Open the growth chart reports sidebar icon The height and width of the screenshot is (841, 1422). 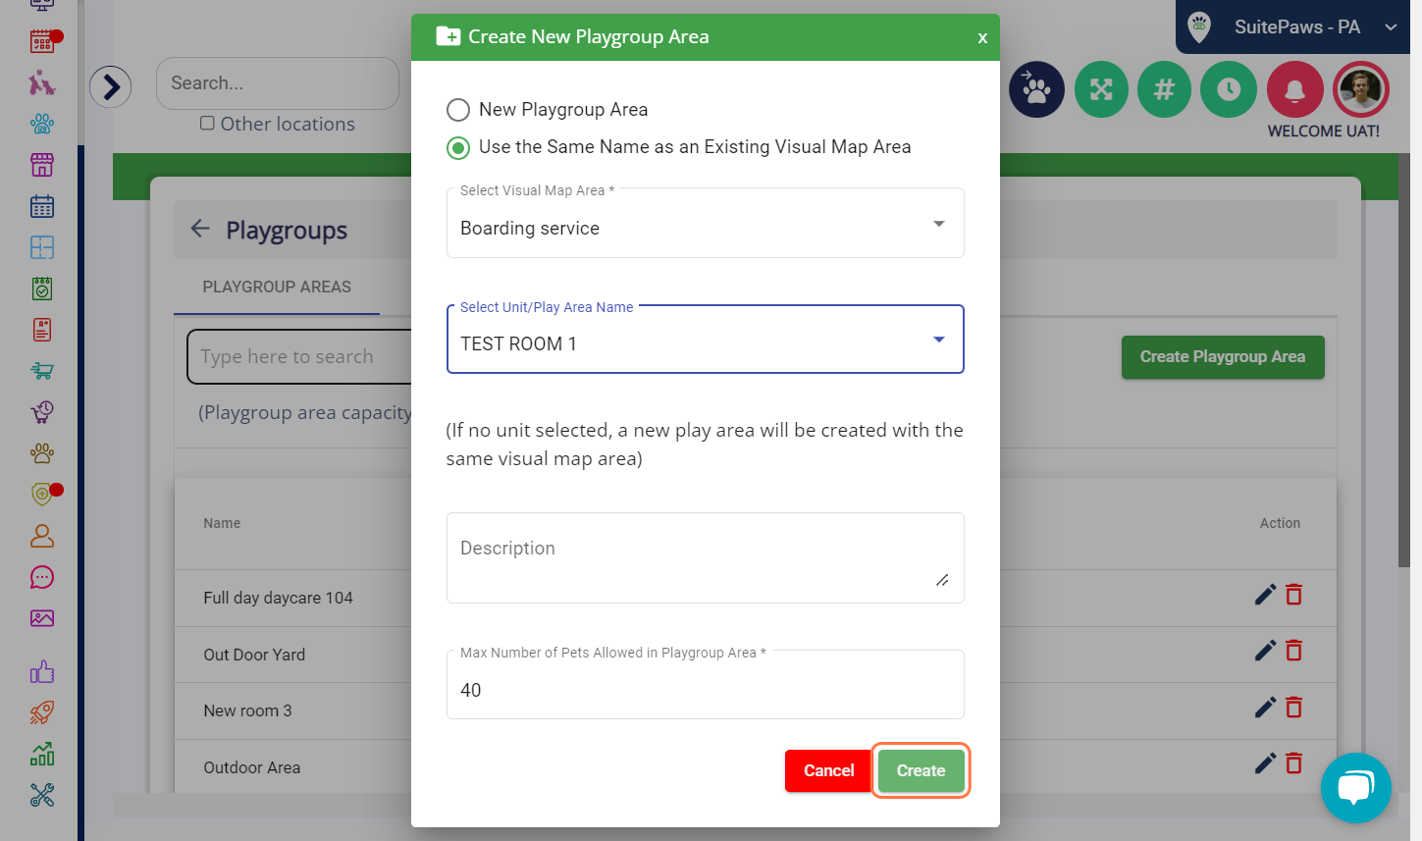coord(42,754)
